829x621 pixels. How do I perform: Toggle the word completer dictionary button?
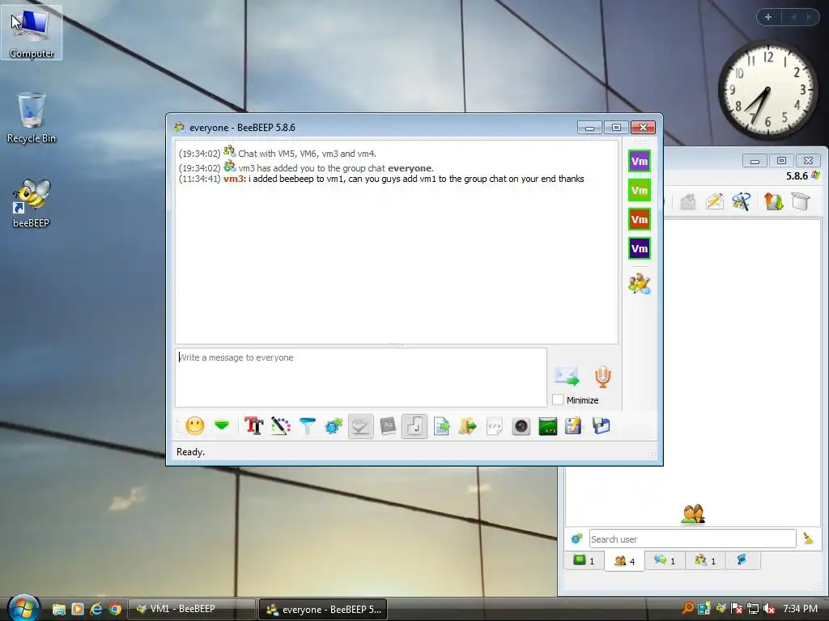click(x=388, y=425)
